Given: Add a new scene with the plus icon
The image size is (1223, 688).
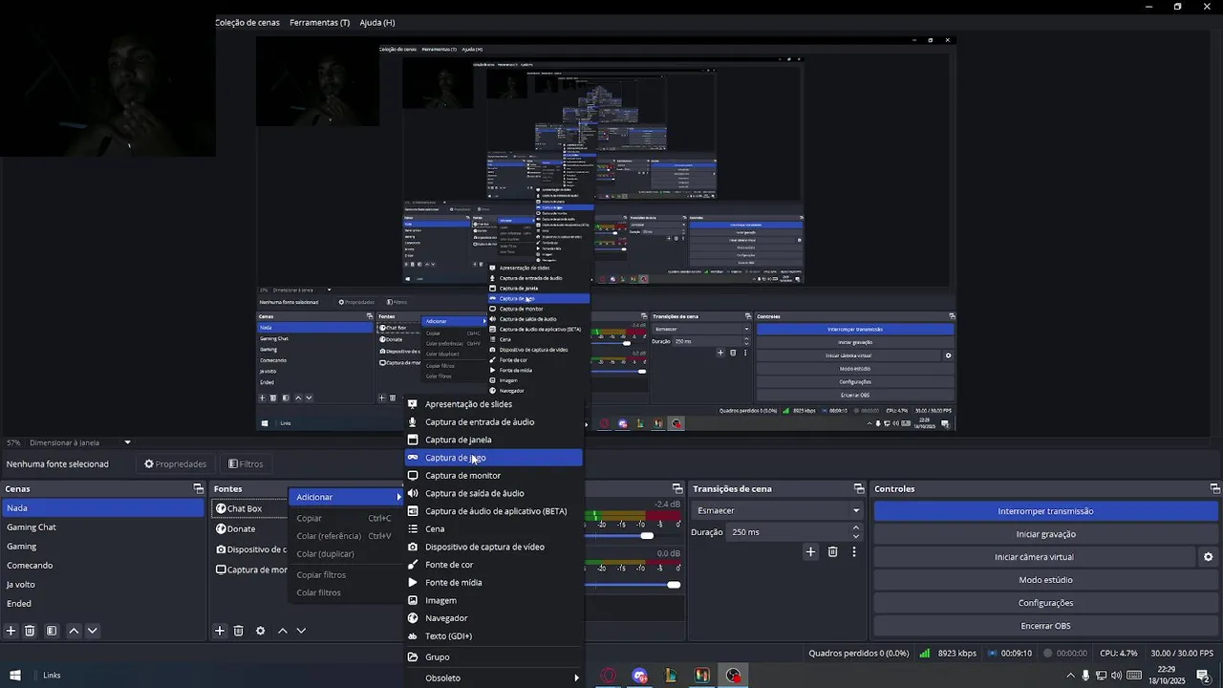Looking at the screenshot, I should (11, 631).
